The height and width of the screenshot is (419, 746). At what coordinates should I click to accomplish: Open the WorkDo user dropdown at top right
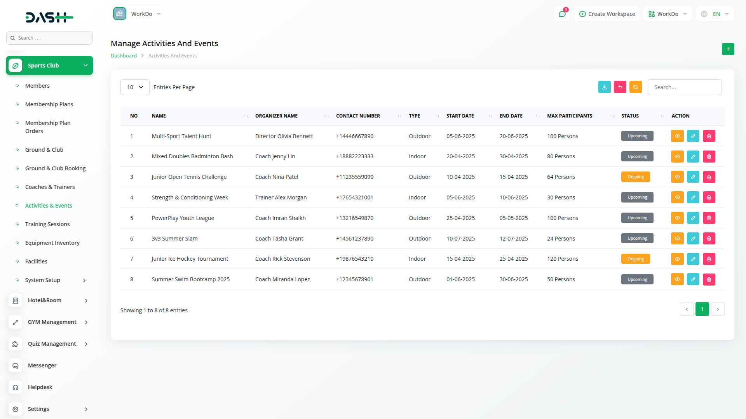668,14
